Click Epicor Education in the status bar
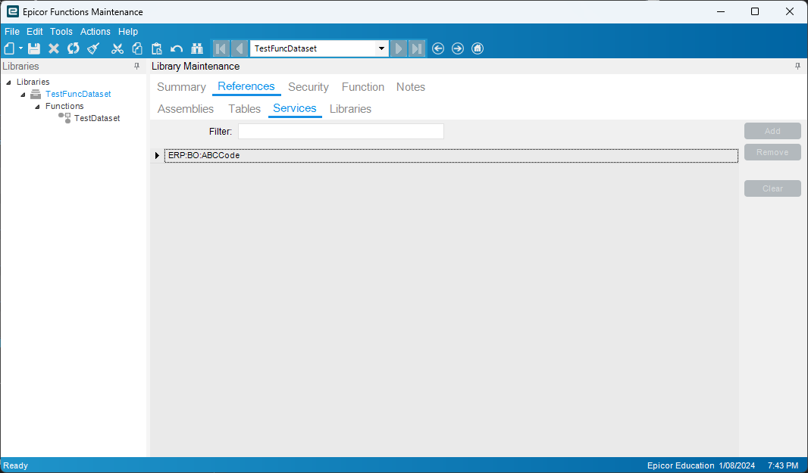808x473 pixels. tap(681, 465)
